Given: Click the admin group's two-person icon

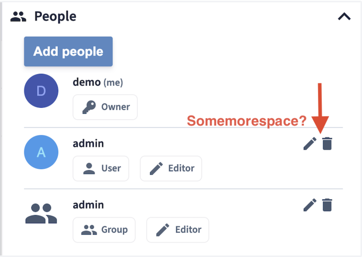Looking at the screenshot, I should coord(41,213).
